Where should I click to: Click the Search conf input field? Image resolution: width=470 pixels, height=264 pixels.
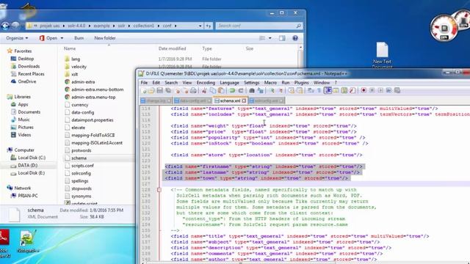pos(258,26)
